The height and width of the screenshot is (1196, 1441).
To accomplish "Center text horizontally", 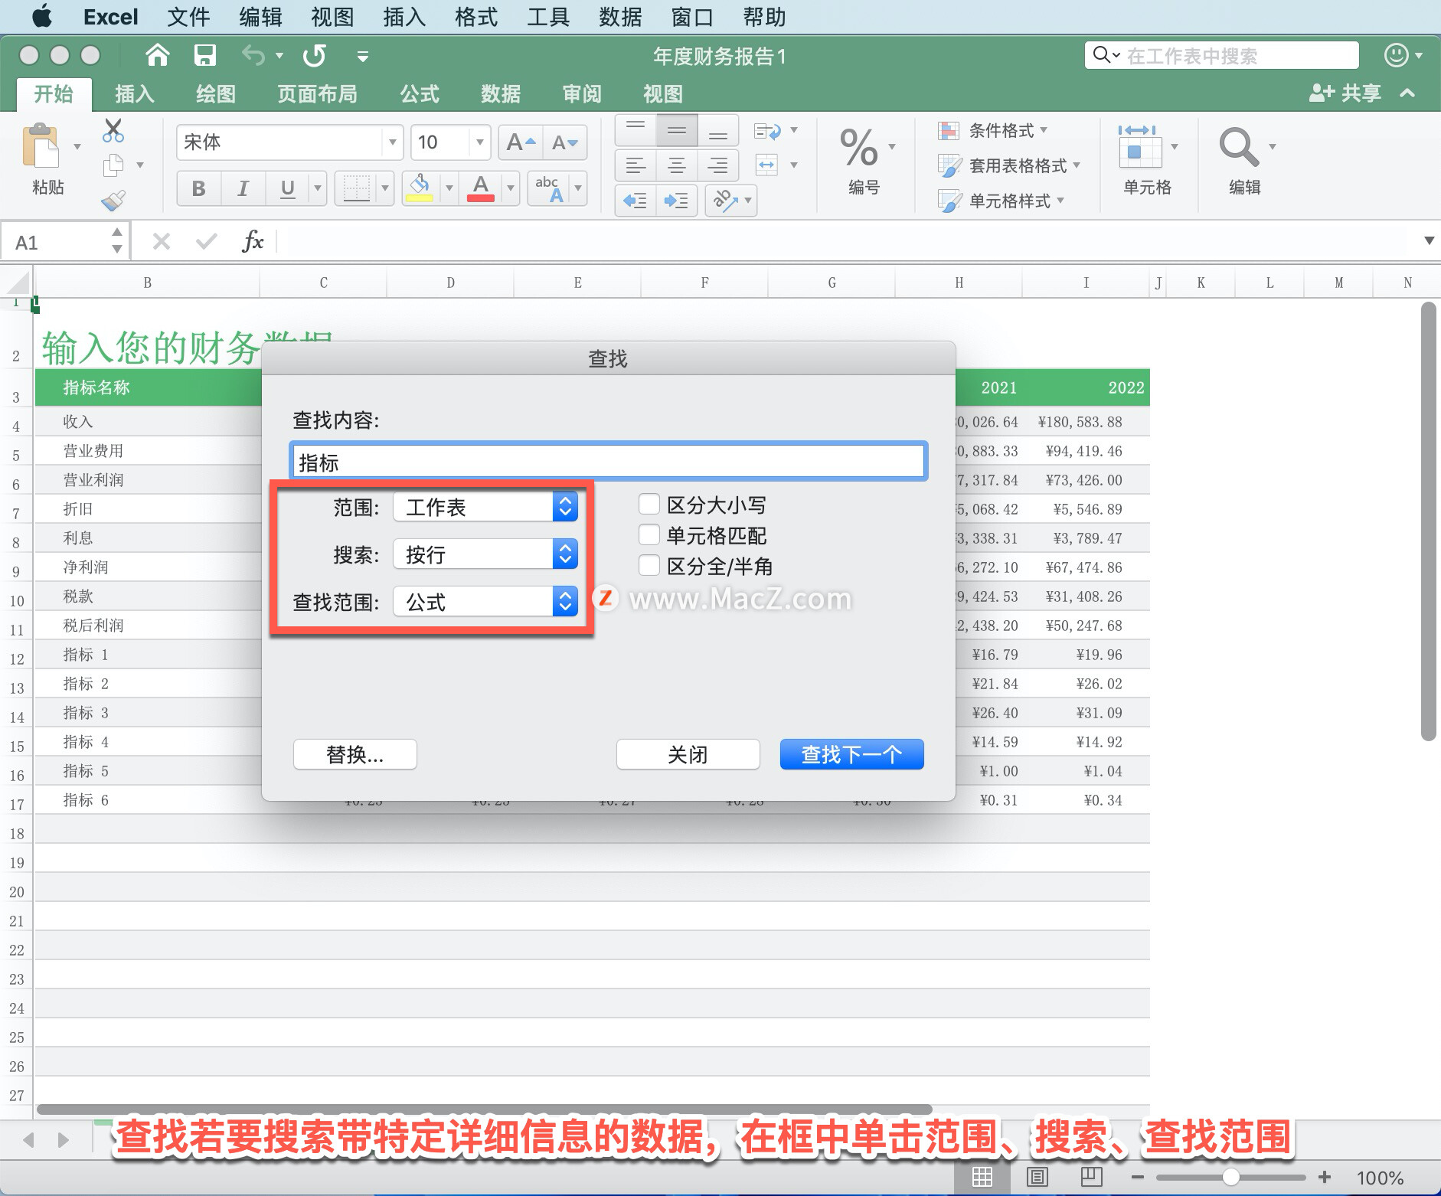I will pos(677,165).
